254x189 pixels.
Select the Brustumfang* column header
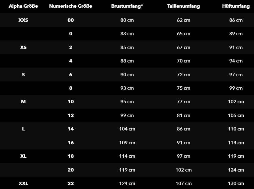point(127,6)
